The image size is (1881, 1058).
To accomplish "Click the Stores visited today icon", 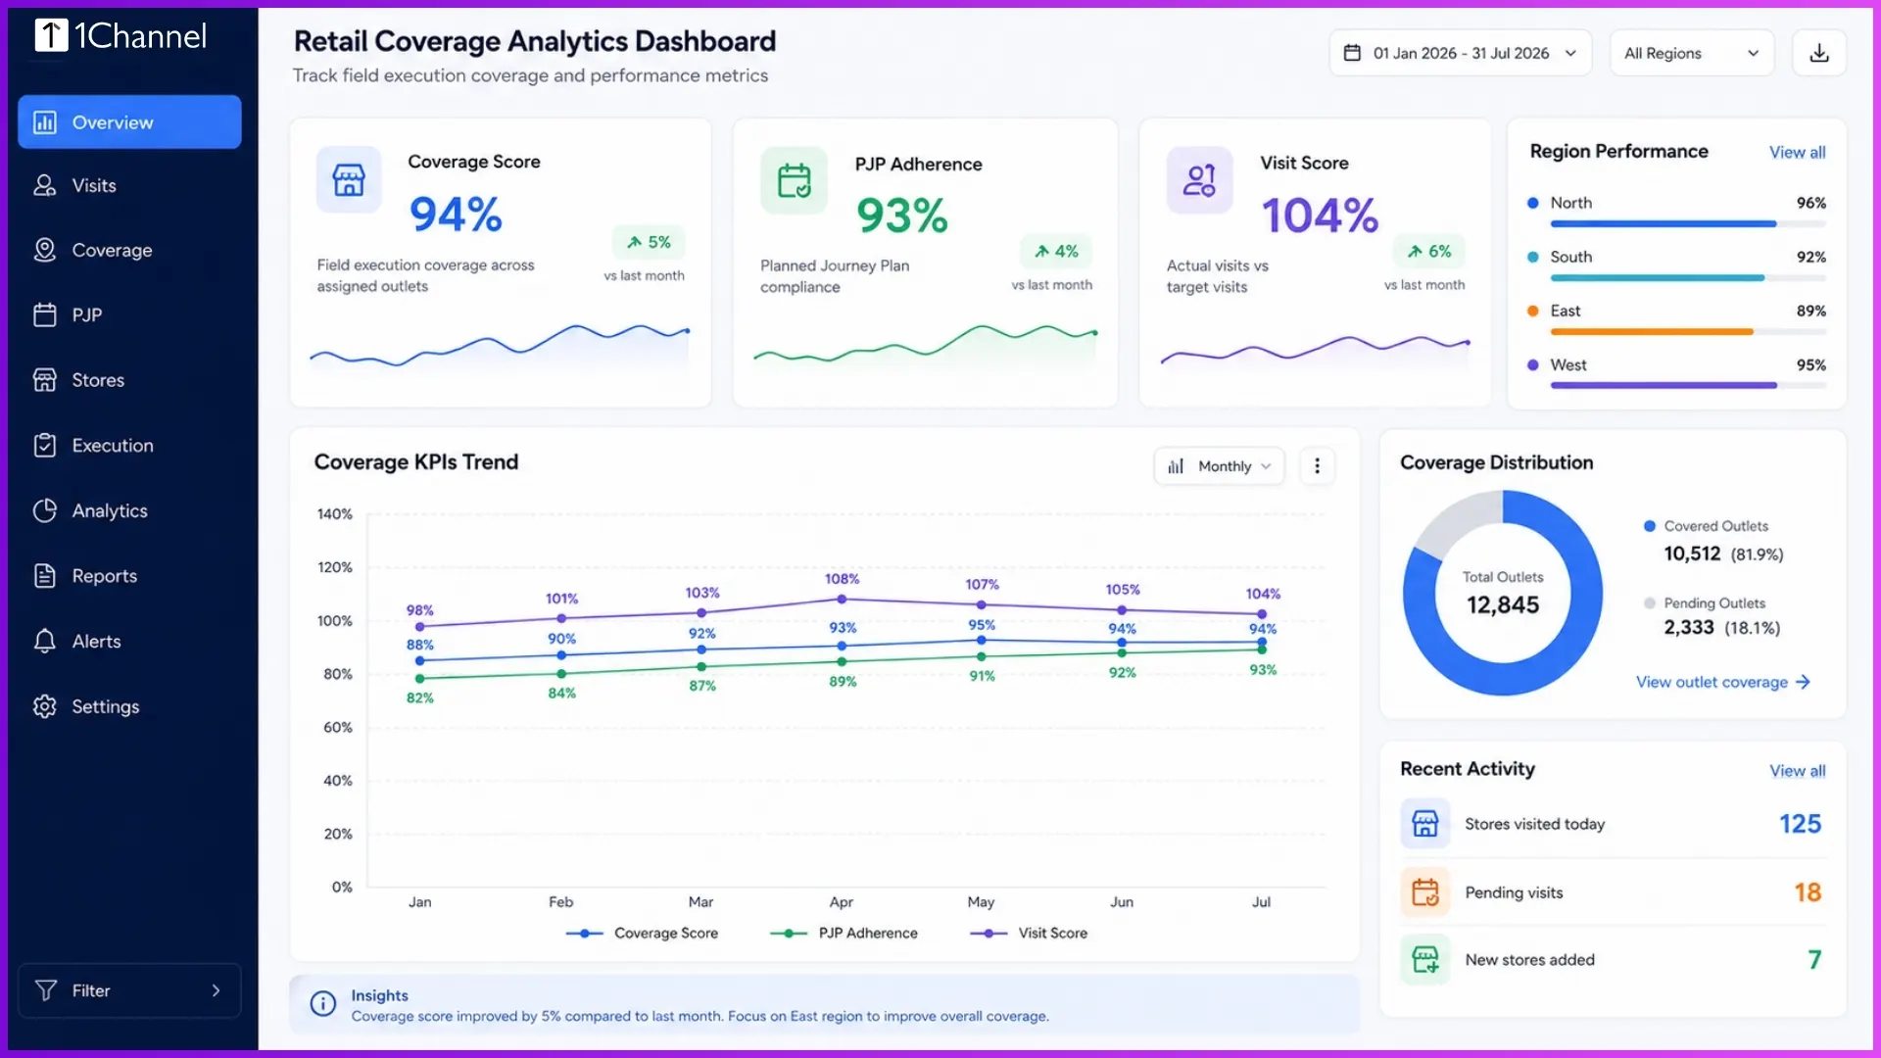I will click(1425, 824).
